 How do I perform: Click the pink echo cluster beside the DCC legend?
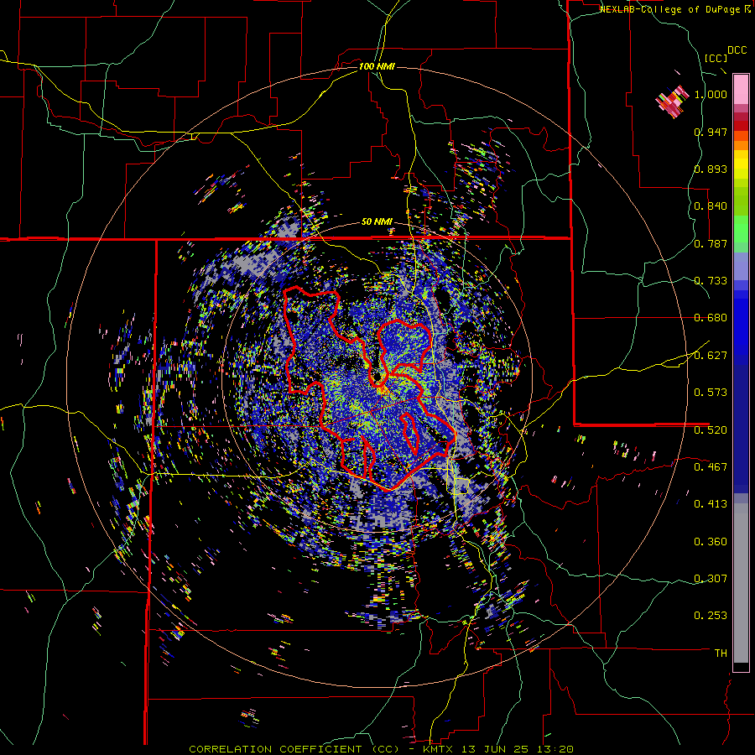[x=672, y=102]
